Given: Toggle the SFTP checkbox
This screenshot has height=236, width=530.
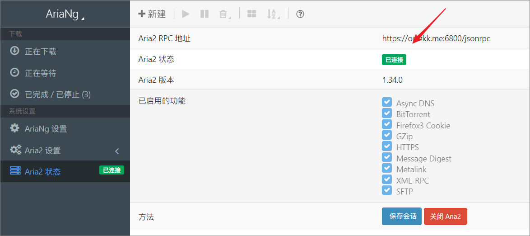Looking at the screenshot, I should tap(387, 190).
